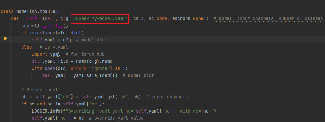The height and width of the screenshot is (122, 325).
Task: Collapse the fold marker beside else line
Action: click(x=0, y=47)
